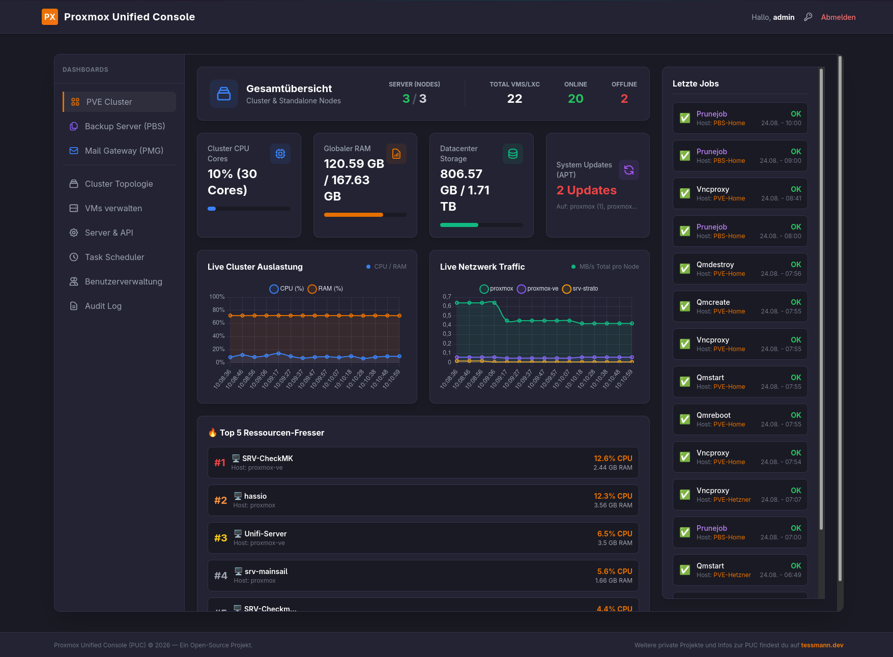
Task: Open the 2 Updates card
Action: (597, 185)
